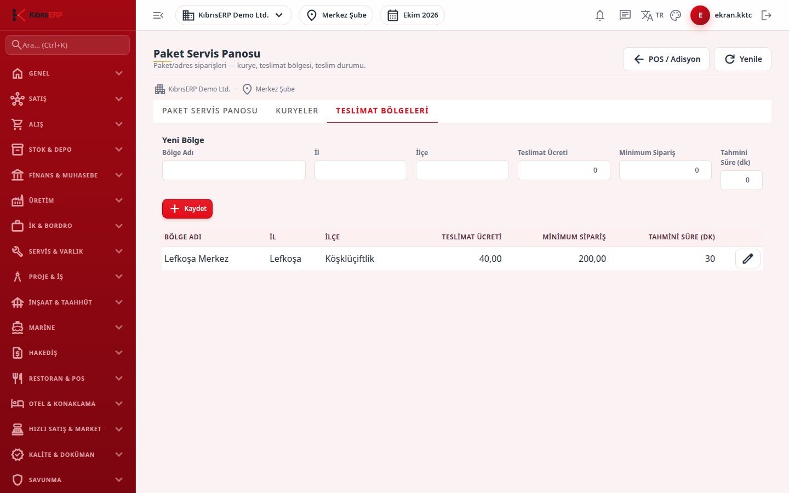Click the user avatar E
Viewport: 789px width, 493px height.
700,15
